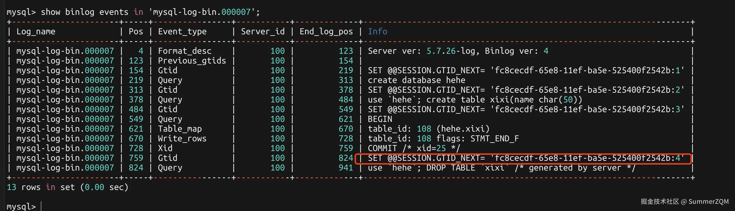Click the Write_rows event type cell
The height and width of the screenshot is (211, 735).
click(x=182, y=139)
